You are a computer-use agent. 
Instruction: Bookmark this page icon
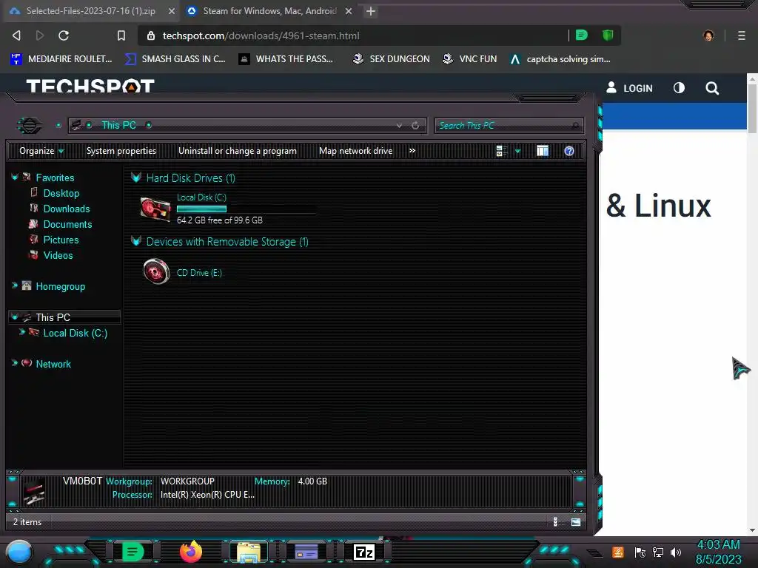[121, 35]
